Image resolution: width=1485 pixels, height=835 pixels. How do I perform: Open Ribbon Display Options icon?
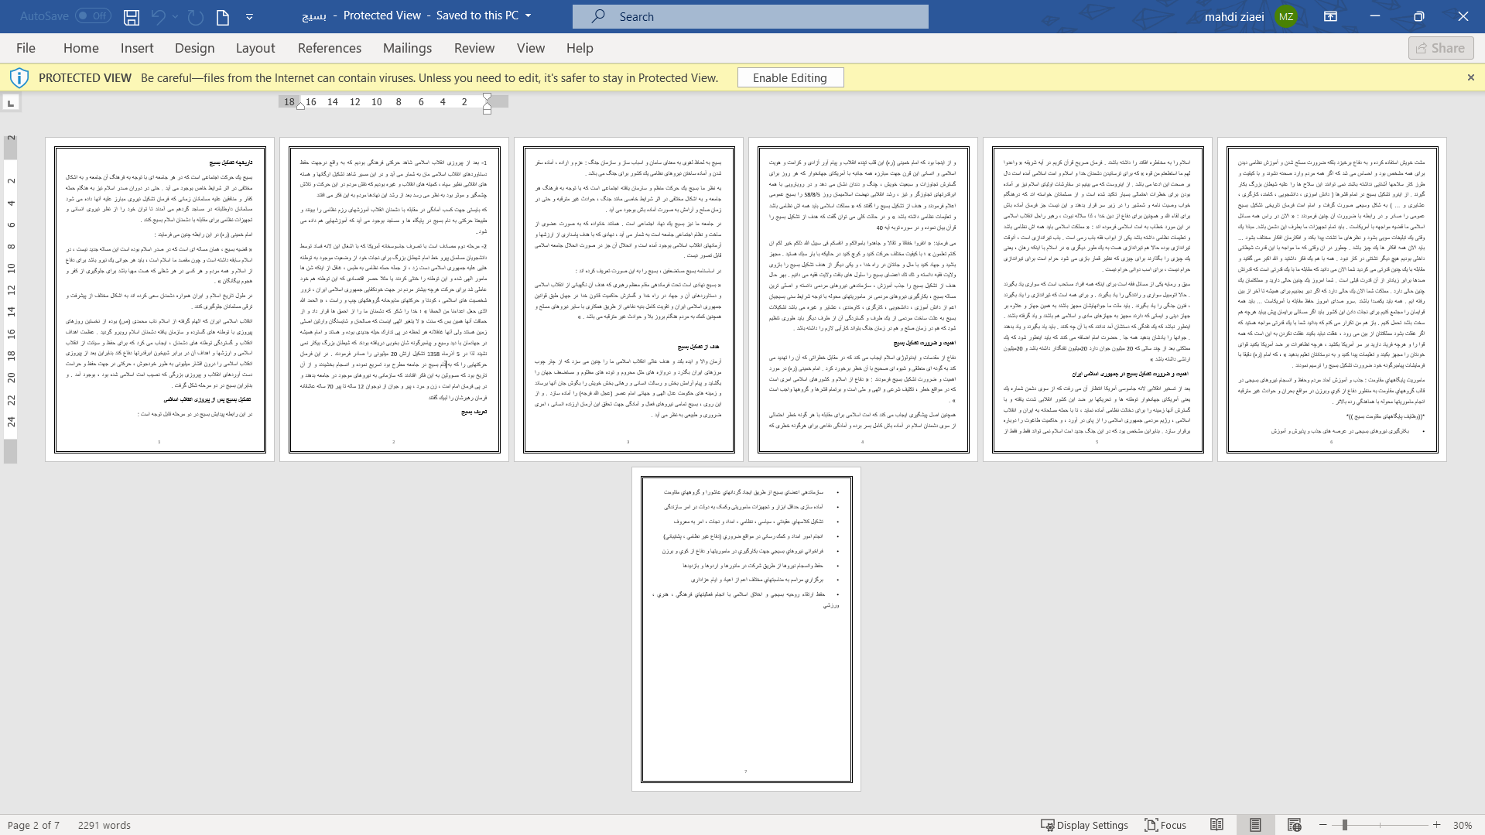coord(1331,16)
